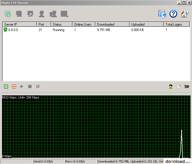Open the single-user list icon
The height and width of the screenshot is (164, 192).
tap(42, 14)
